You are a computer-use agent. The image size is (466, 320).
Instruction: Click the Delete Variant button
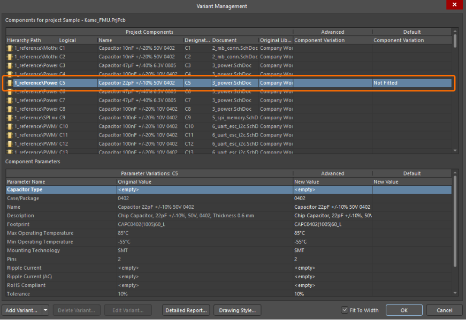[x=77, y=310]
